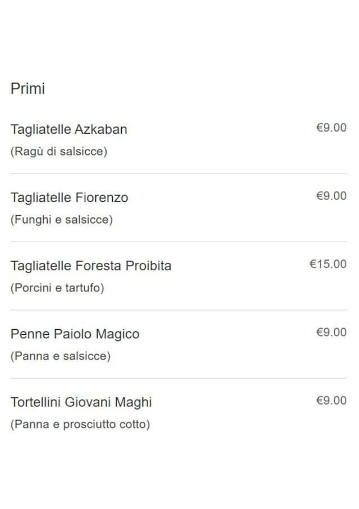The height and width of the screenshot is (509, 359).
Task: Click the Primi section heading
Action: click(27, 89)
